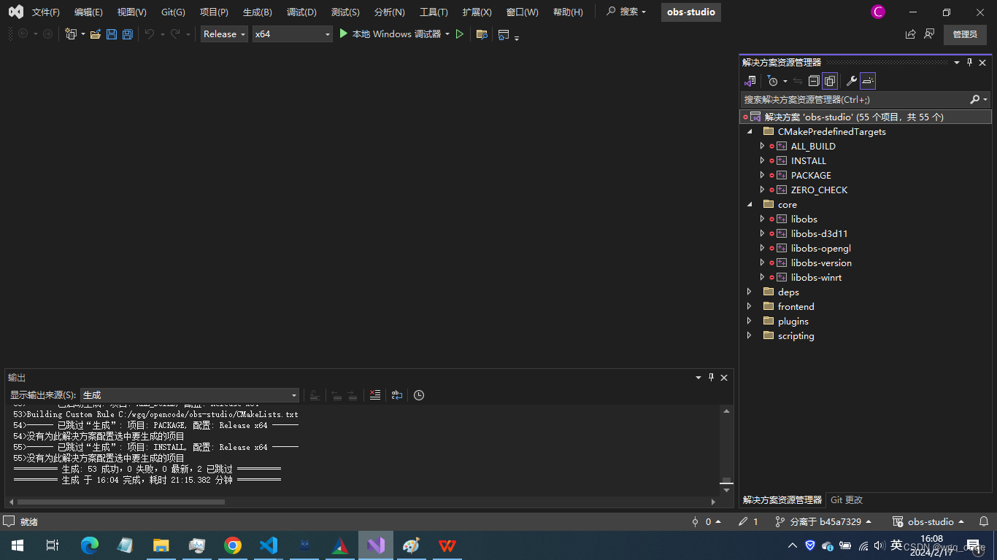
Task: Collapse the core folder
Action: point(750,205)
